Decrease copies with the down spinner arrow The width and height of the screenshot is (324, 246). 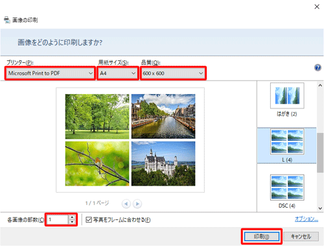click(x=72, y=222)
